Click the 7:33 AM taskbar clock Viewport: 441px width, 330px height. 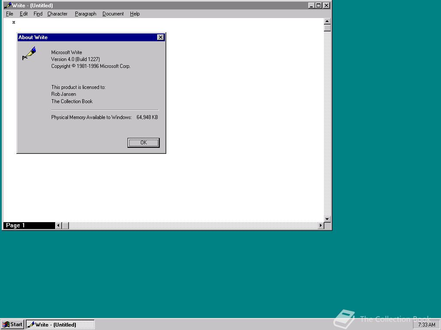pyautogui.click(x=427, y=325)
